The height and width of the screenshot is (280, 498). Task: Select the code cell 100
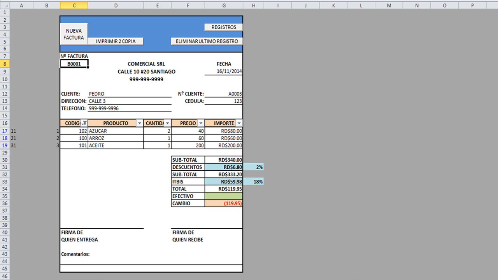tap(74, 138)
